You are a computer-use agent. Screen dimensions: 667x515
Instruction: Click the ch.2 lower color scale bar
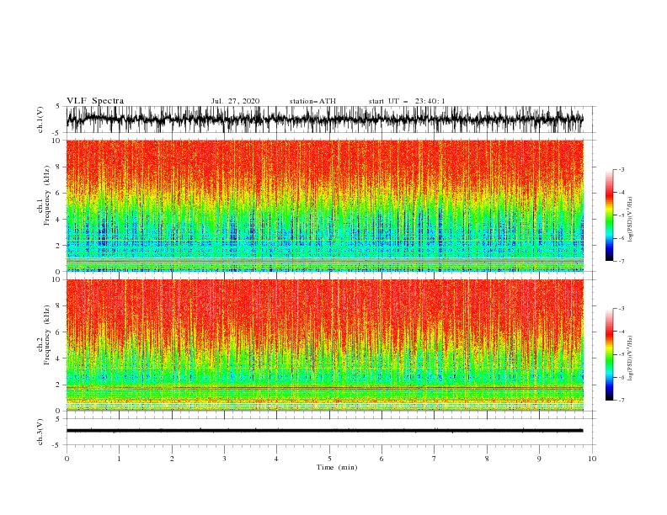609,354
